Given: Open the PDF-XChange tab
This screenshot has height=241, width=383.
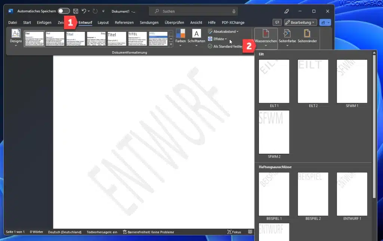Looking at the screenshot, I should tap(233, 22).
